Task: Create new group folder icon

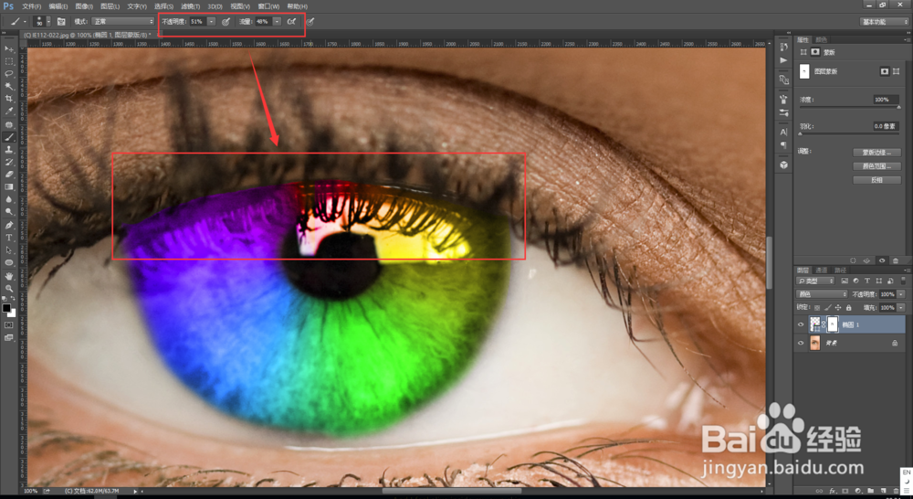Action: (x=870, y=491)
